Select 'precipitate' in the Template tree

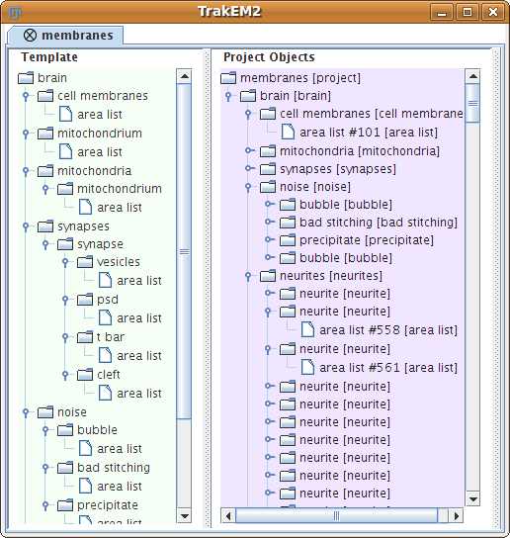point(108,505)
